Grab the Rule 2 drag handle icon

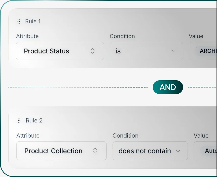click(x=19, y=120)
